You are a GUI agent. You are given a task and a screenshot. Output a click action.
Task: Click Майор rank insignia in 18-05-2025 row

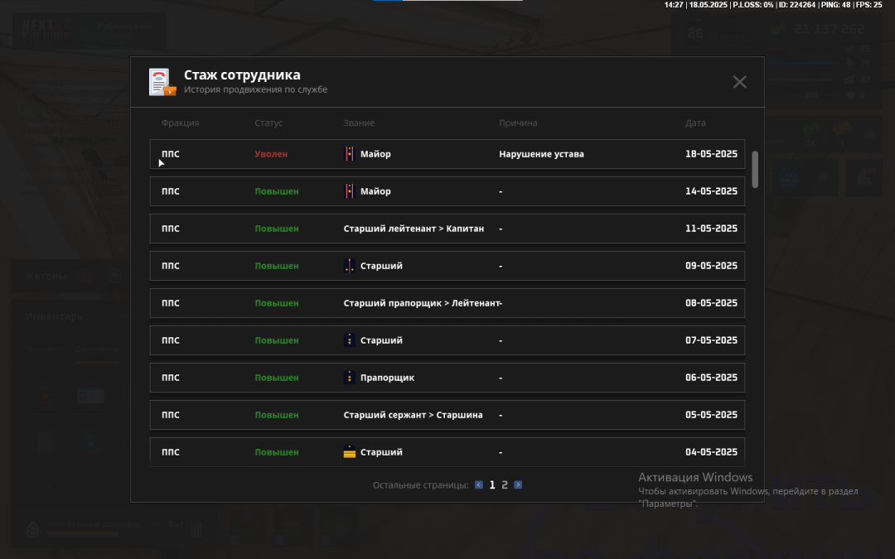350,154
